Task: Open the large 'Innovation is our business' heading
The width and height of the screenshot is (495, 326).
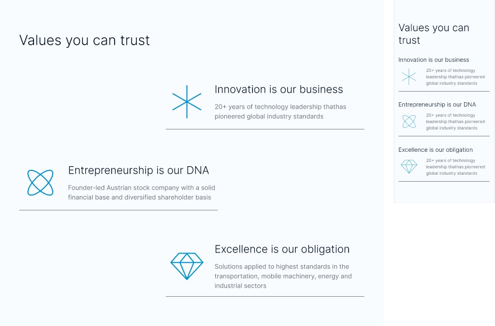Action: [279, 89]
